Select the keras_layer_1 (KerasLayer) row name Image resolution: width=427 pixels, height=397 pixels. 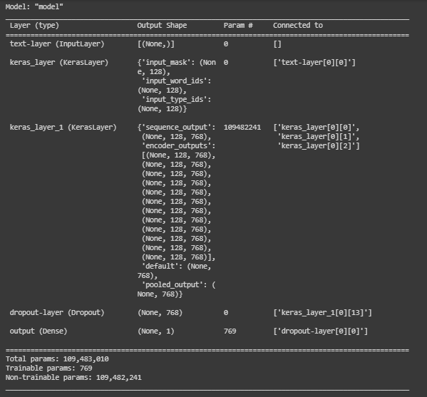[x=63, y=127]
